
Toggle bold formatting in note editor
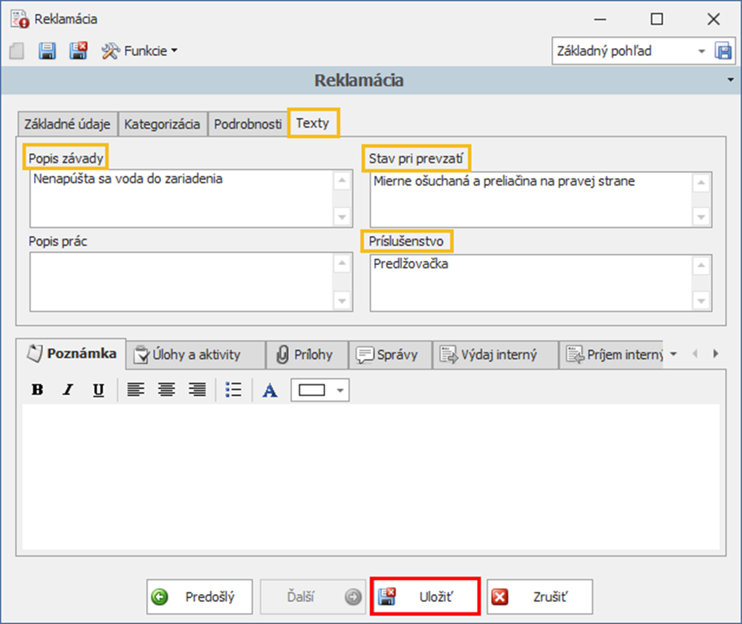pyautogui.click(x=37, y=390)
